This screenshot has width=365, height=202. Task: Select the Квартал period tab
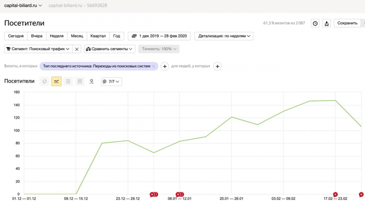coord(98,36)
